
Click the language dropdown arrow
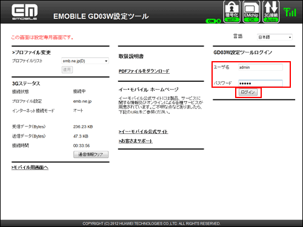coord(290,38)
